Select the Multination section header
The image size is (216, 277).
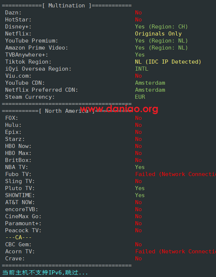[67, 6]
